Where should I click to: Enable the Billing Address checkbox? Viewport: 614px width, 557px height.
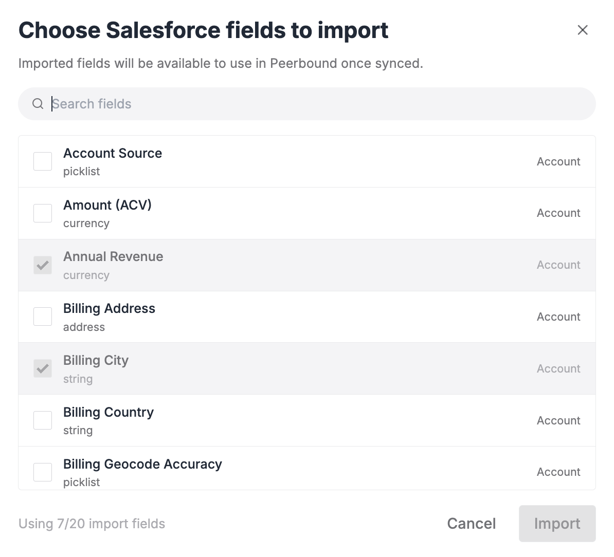click(43, 317)
